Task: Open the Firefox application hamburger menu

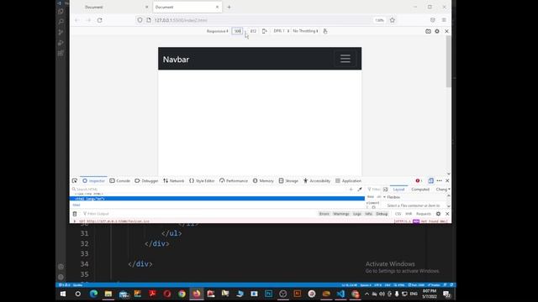Action: pyautogui.click(x=444, y=20)
